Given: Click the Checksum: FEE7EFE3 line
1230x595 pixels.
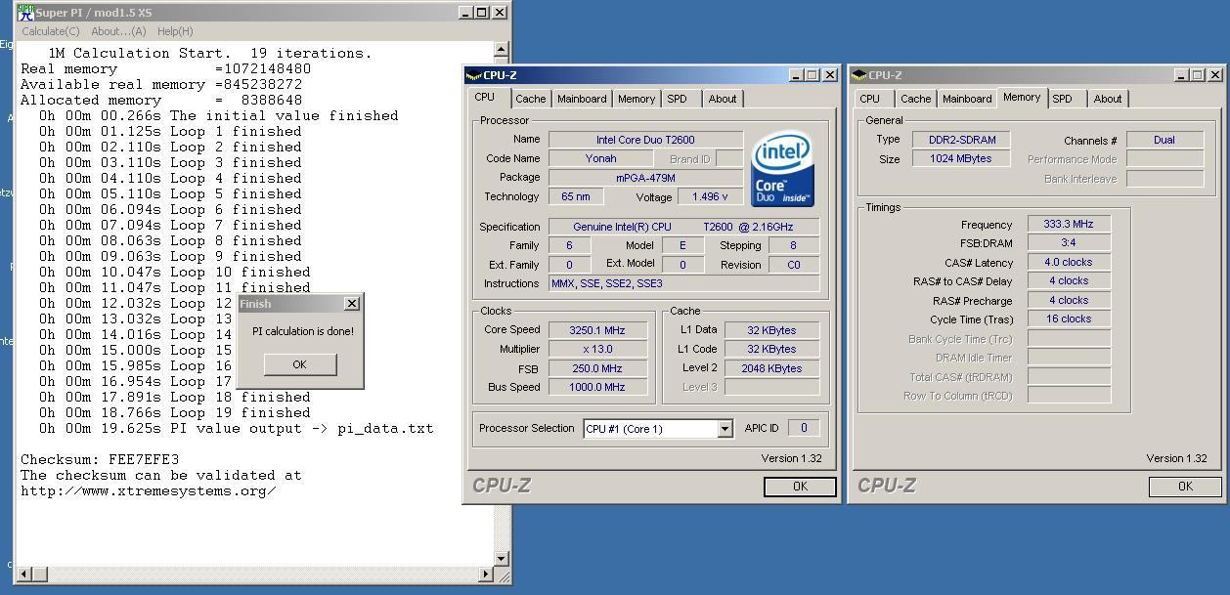Looking at the screenshot, I should 100,459.
